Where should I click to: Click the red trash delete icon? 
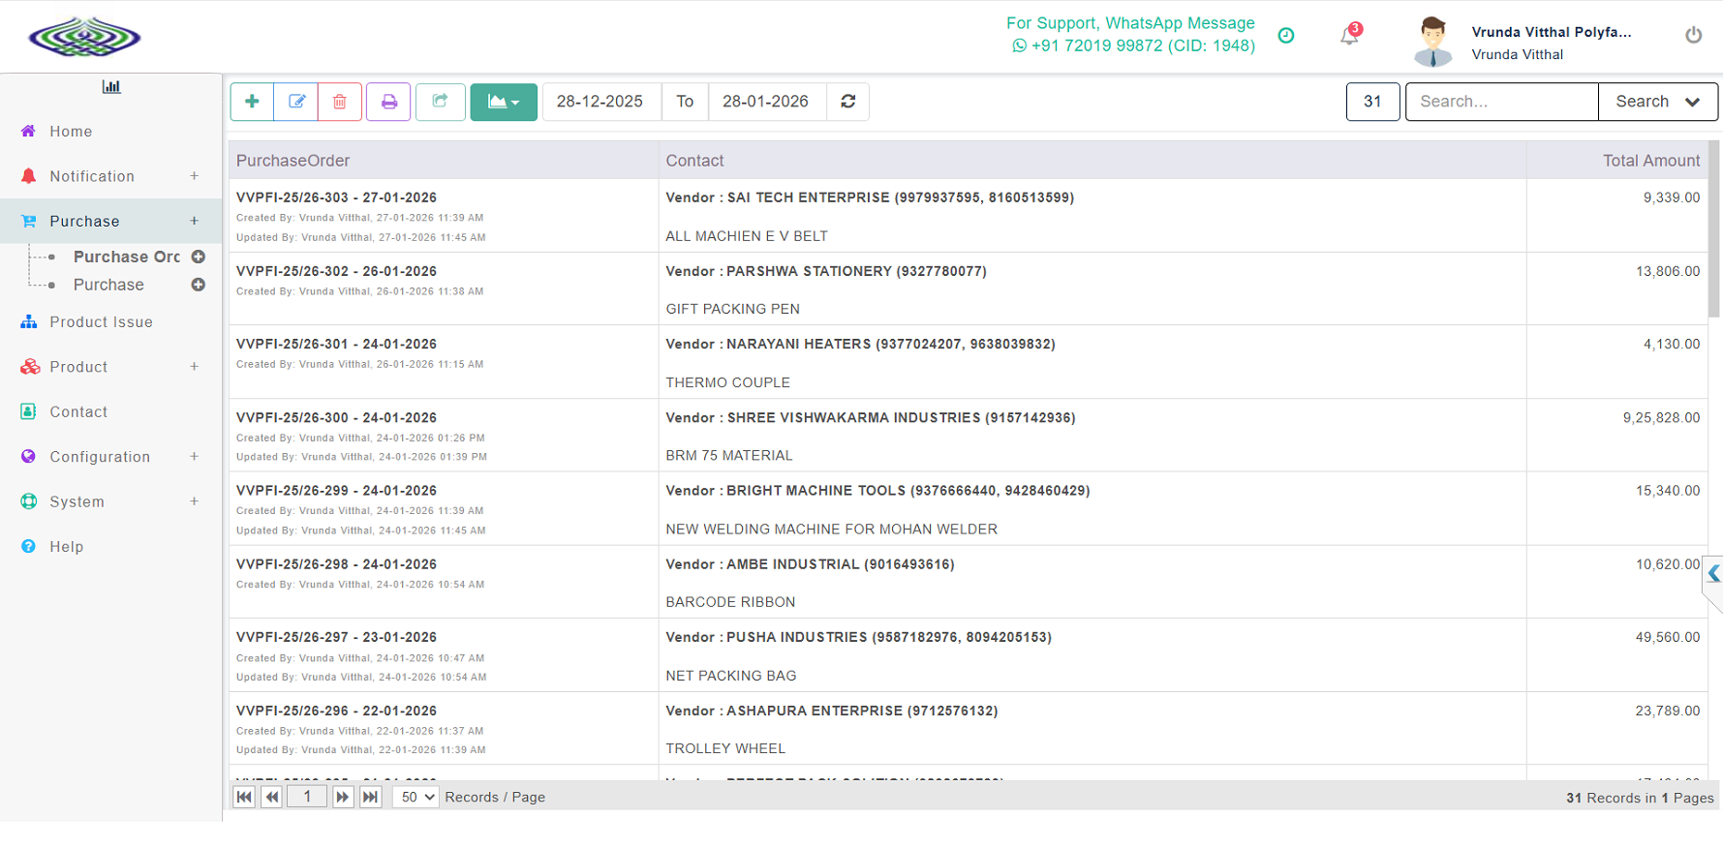[340, 102]
